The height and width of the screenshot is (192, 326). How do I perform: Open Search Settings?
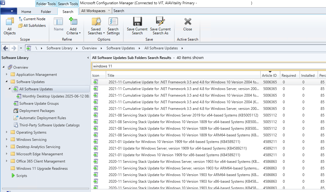113,26
